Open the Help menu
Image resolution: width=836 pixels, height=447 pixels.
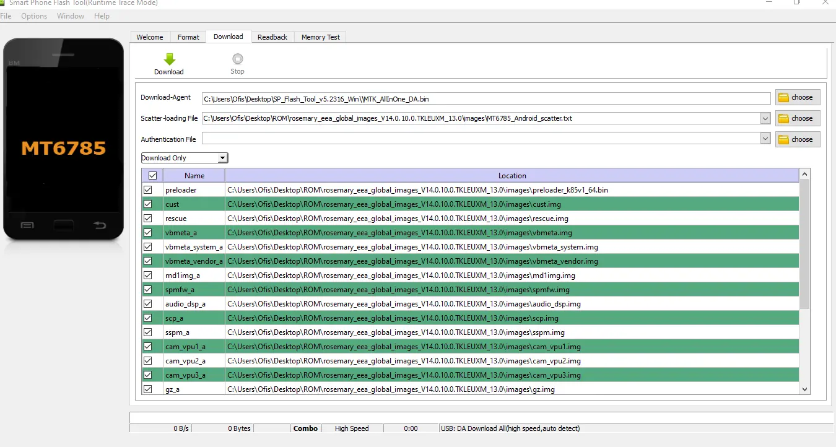(x=102, y=16)
